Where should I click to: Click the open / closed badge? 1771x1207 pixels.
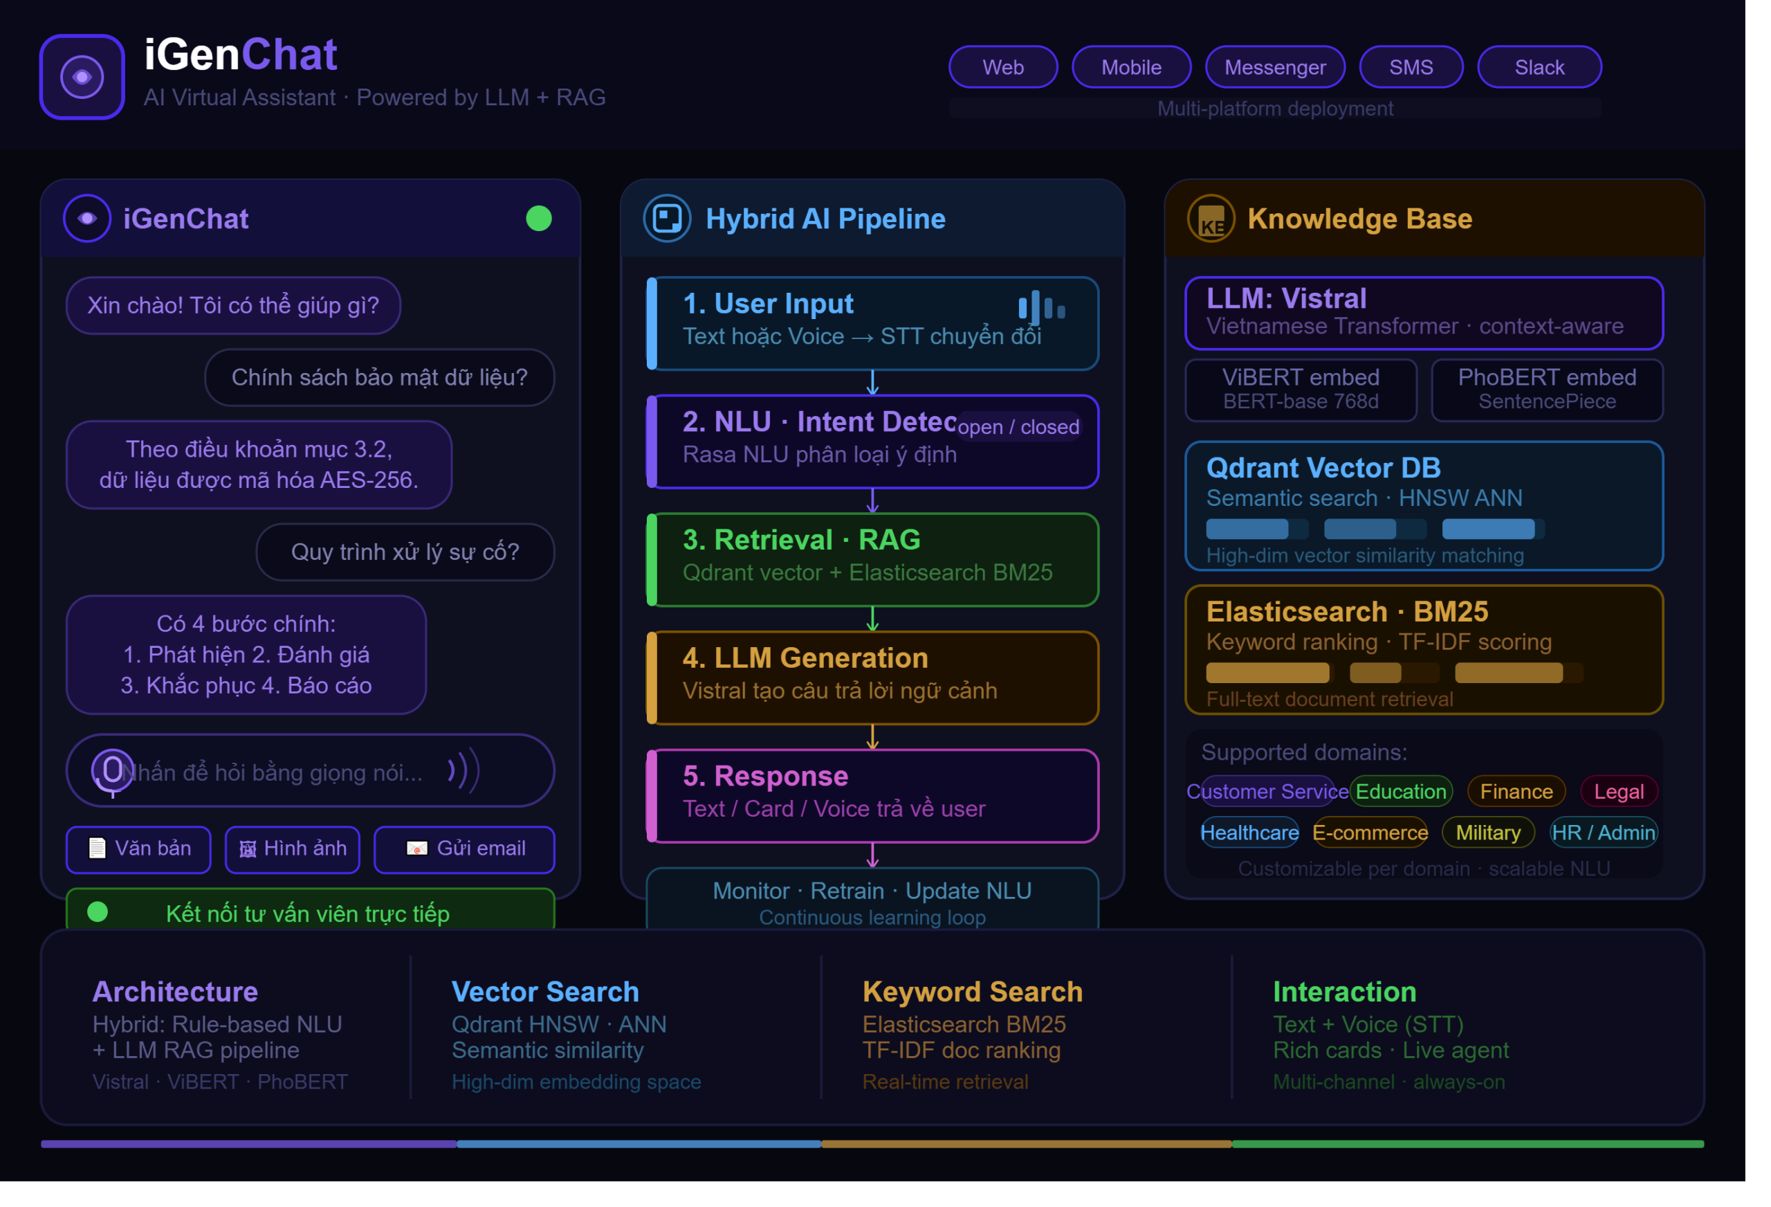pos(1019,427)
